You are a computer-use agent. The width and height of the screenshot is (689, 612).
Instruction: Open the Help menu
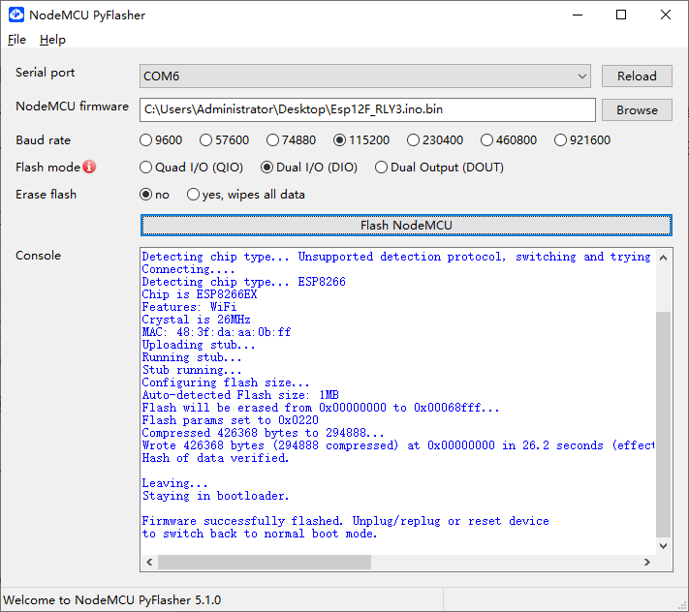(x=52, y=40)
